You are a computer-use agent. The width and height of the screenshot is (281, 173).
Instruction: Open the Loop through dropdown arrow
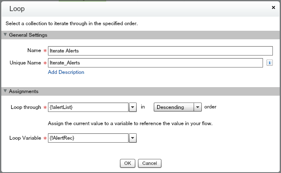[x=133, y=107]
